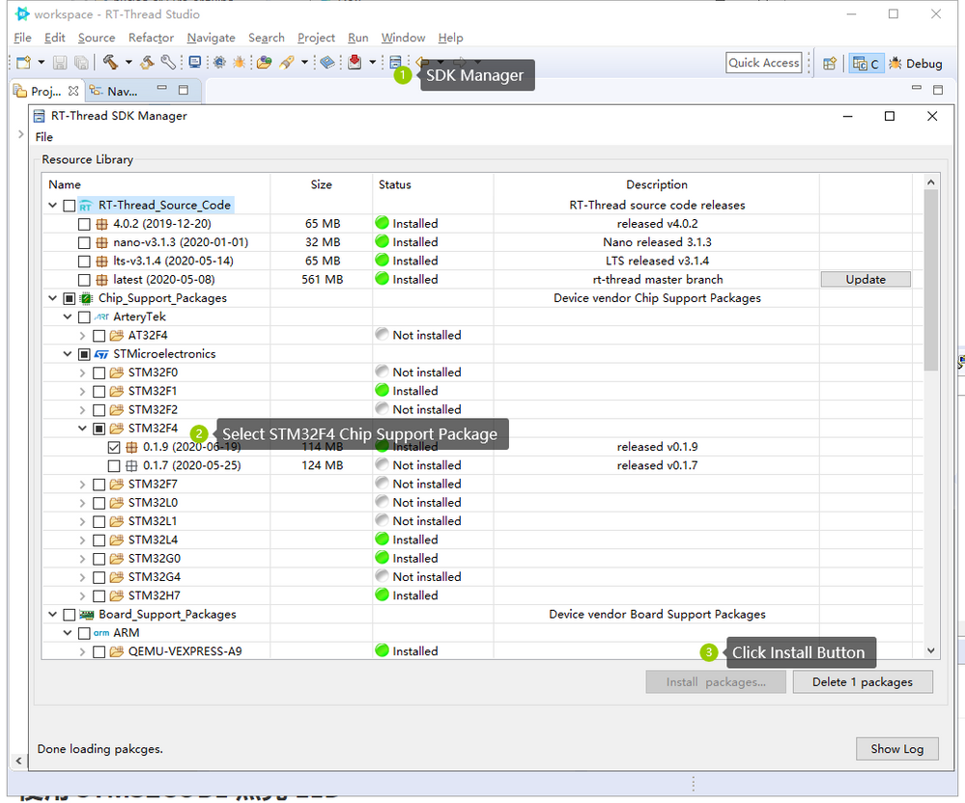Viewport: 965px width, 803px height.
Task: Open the terminal monitor icon in toolbar
Action: click(x=195, y=62)
